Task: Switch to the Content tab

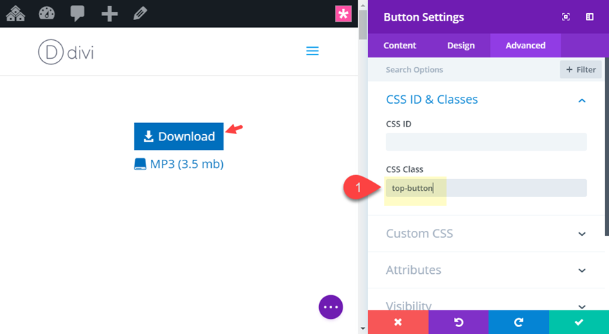Action: tap(400, 46)
